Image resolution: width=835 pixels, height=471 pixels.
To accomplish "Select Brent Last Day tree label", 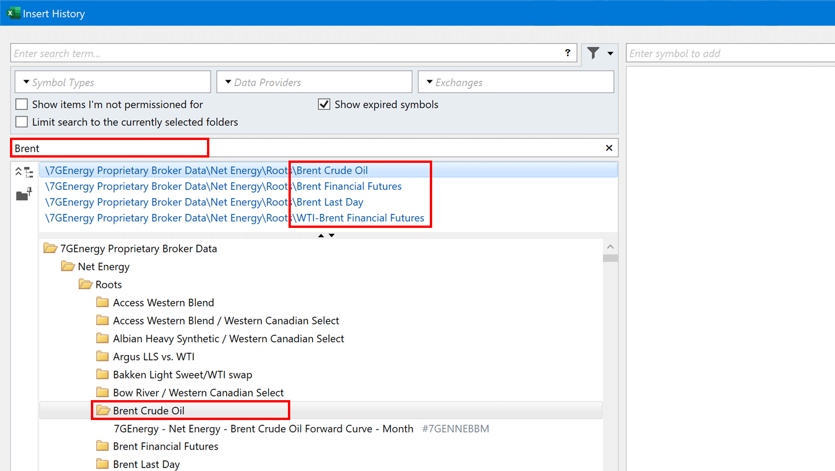I will [147, 464].
